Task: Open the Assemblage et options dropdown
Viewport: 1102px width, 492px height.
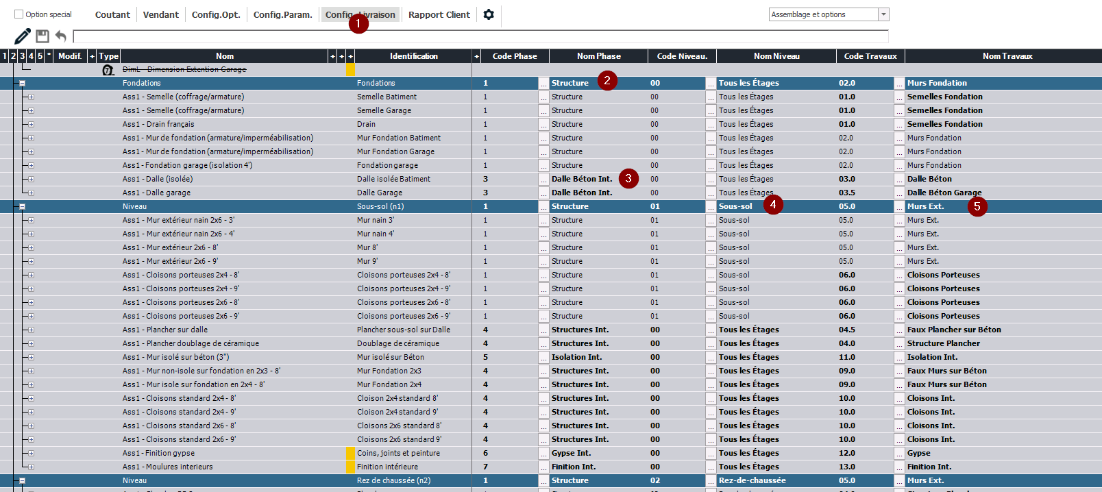Action: 883,14
